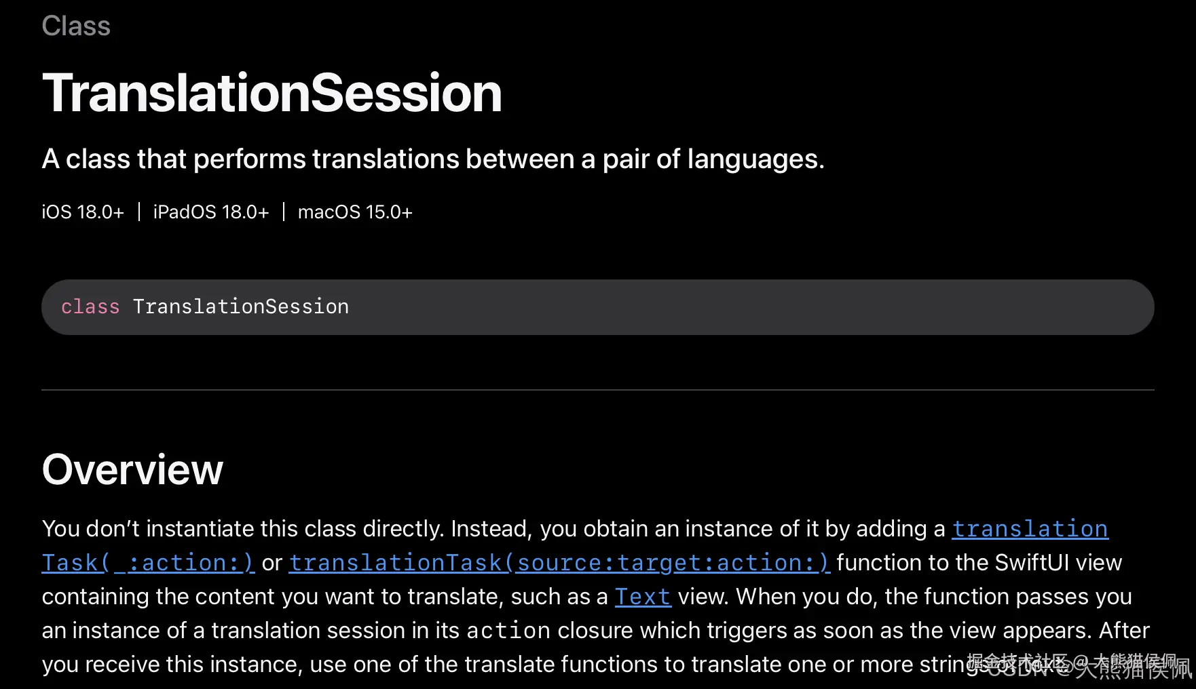The image size is (1196, 689).
Task: Click the pink 'class' keyword
Action: (90, 307)
